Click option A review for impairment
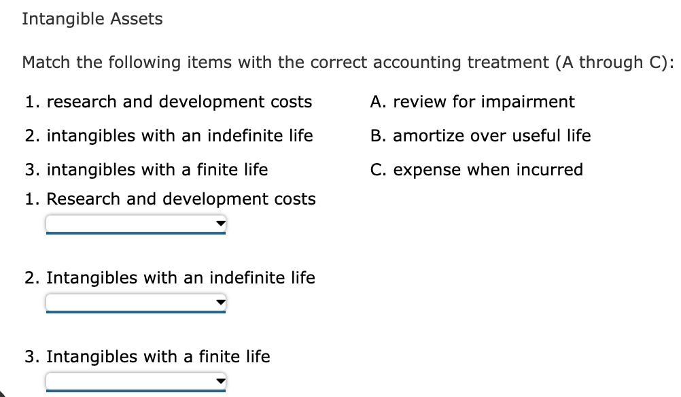The width and height of the screenshot is (681, 397). pyautogui.click(x=472, y=101)
